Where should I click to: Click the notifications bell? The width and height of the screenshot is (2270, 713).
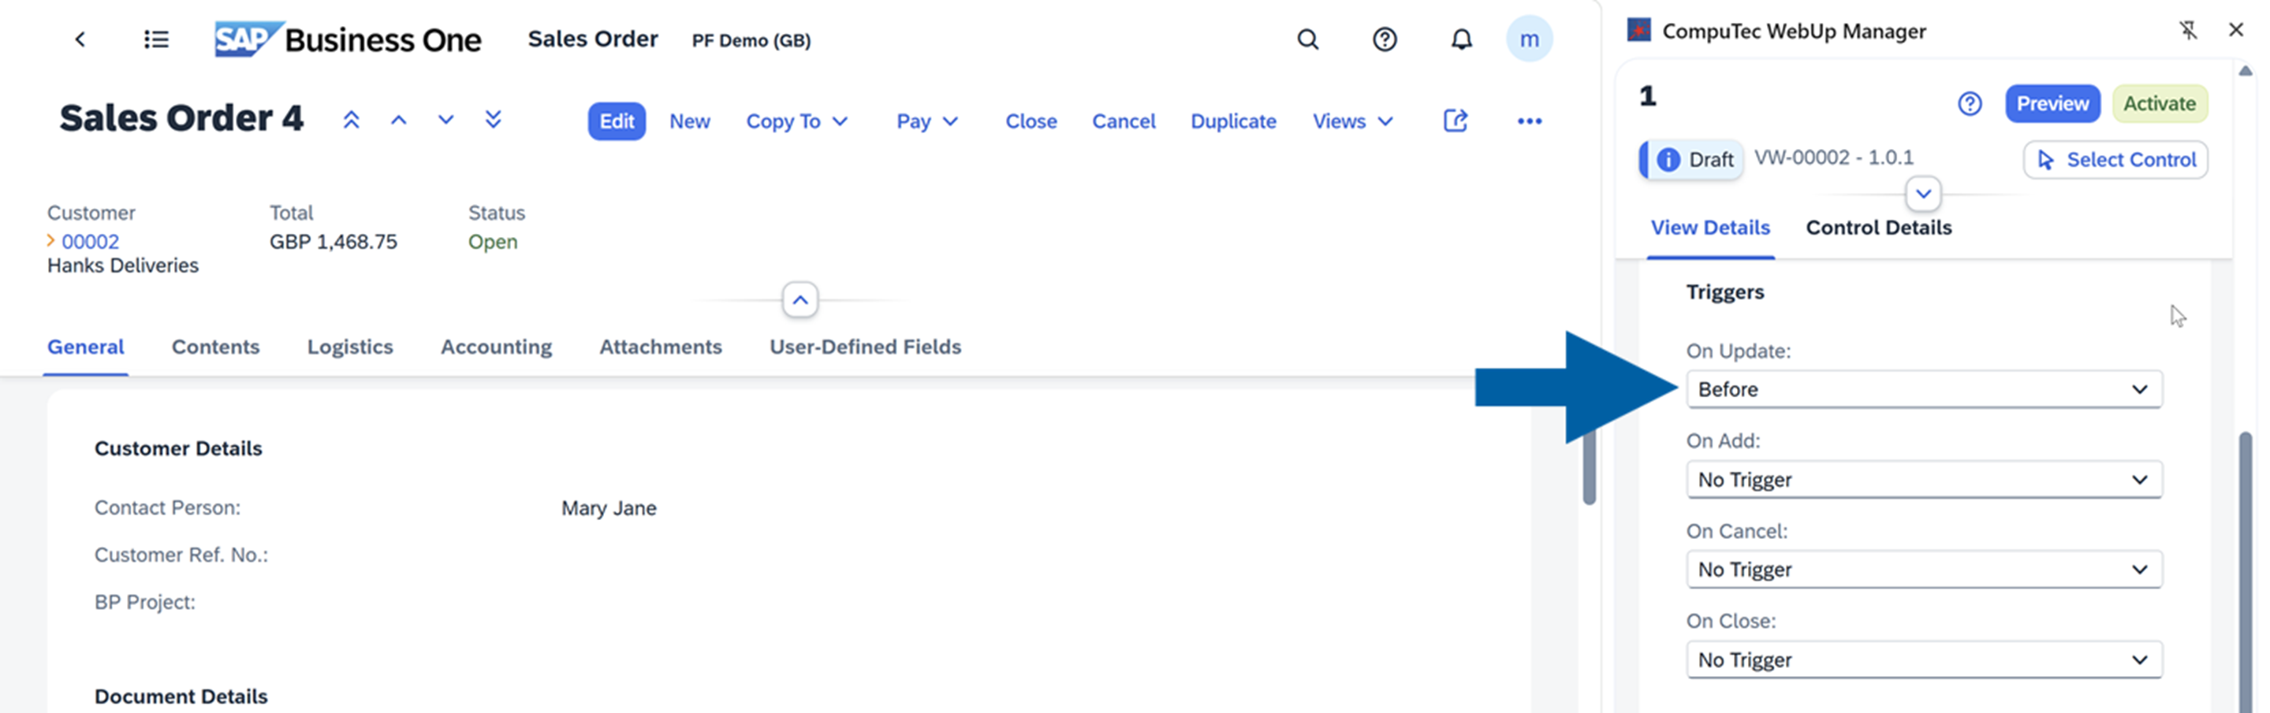[x=1460, y=39]
